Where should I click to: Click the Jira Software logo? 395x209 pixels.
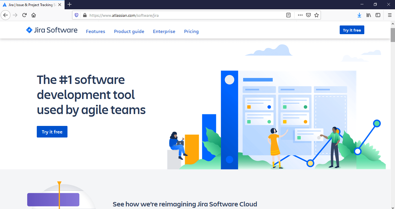(52, 30)
